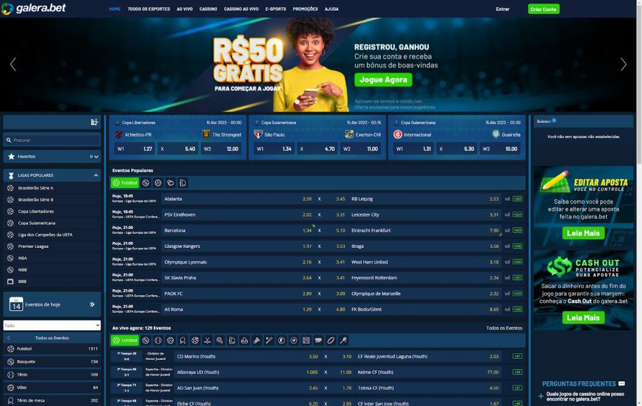Click the Tênis de mesa sport icon
Viewport: 642px width, 406px height.
click(11, 401)
